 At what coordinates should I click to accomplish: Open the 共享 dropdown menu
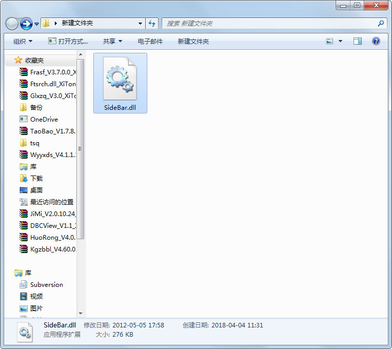112,41
